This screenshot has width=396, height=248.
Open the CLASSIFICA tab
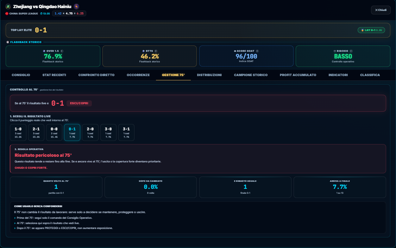[370, 75]
